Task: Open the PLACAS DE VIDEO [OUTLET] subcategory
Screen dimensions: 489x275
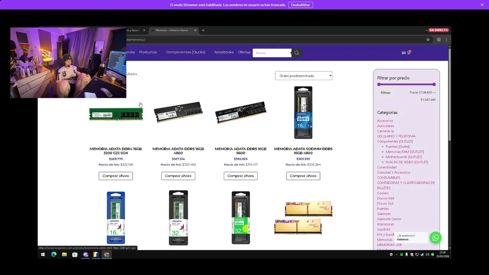Action: (x=407, y=162)
